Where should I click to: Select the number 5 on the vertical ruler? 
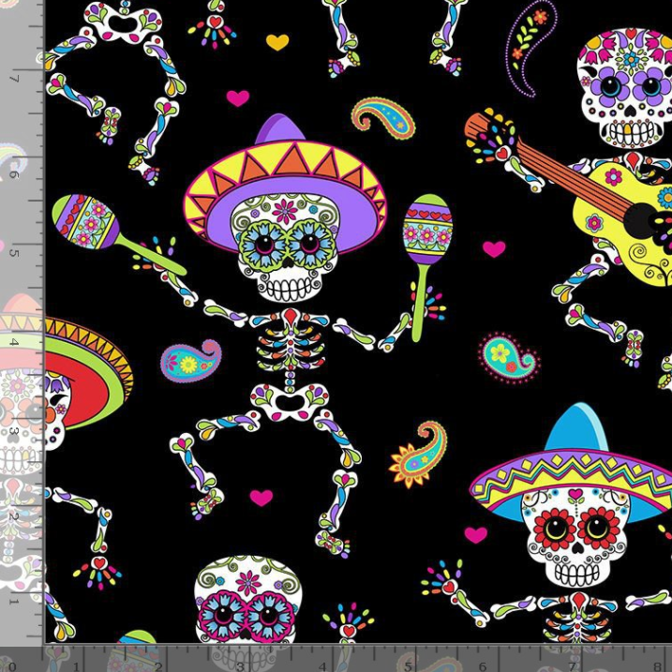pyautogui.click(x=14, y=251)
